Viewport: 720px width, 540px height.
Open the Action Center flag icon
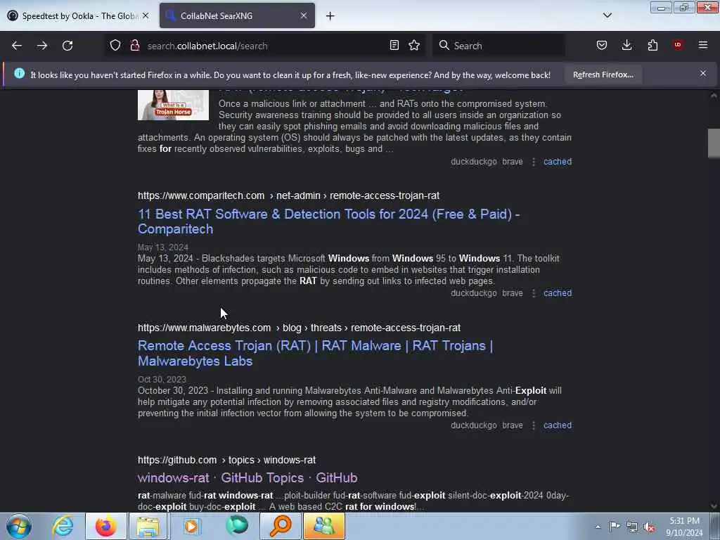click(x=615, y=527)
